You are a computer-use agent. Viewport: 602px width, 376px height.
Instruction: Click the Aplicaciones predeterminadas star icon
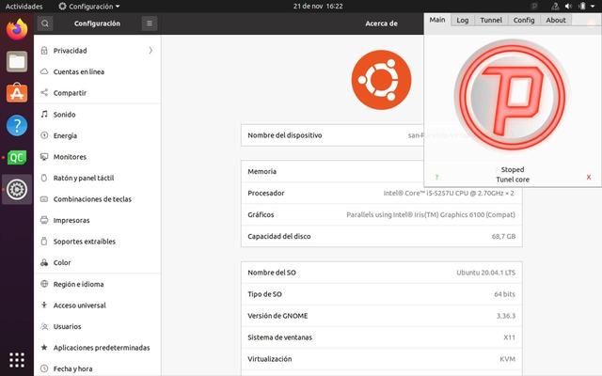[44, 347]
